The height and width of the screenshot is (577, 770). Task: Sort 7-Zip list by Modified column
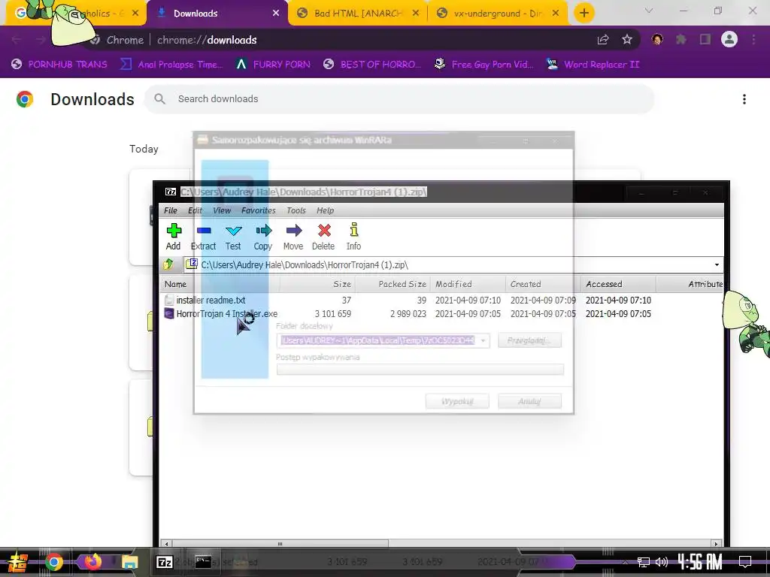pos(468,284)
